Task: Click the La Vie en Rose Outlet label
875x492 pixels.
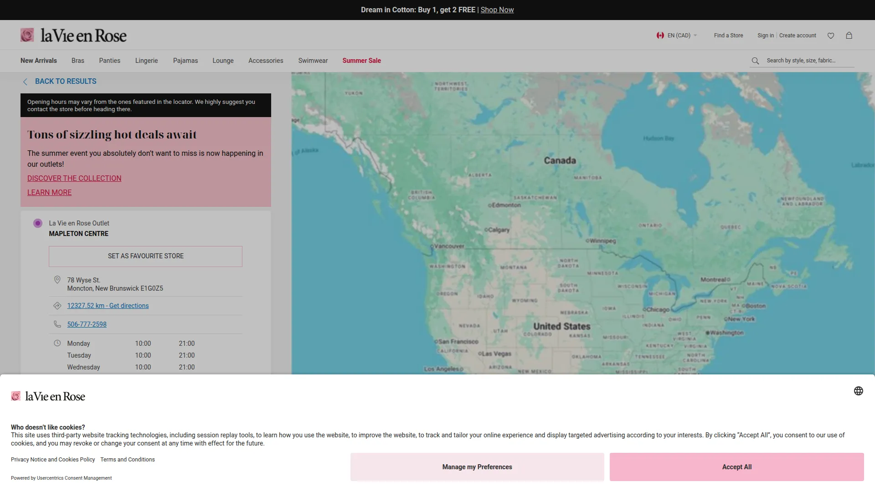Action: click(79, 223)
